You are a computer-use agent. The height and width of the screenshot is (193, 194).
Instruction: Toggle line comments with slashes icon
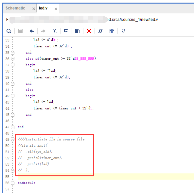pyautogui.click(x=100, y=31)
